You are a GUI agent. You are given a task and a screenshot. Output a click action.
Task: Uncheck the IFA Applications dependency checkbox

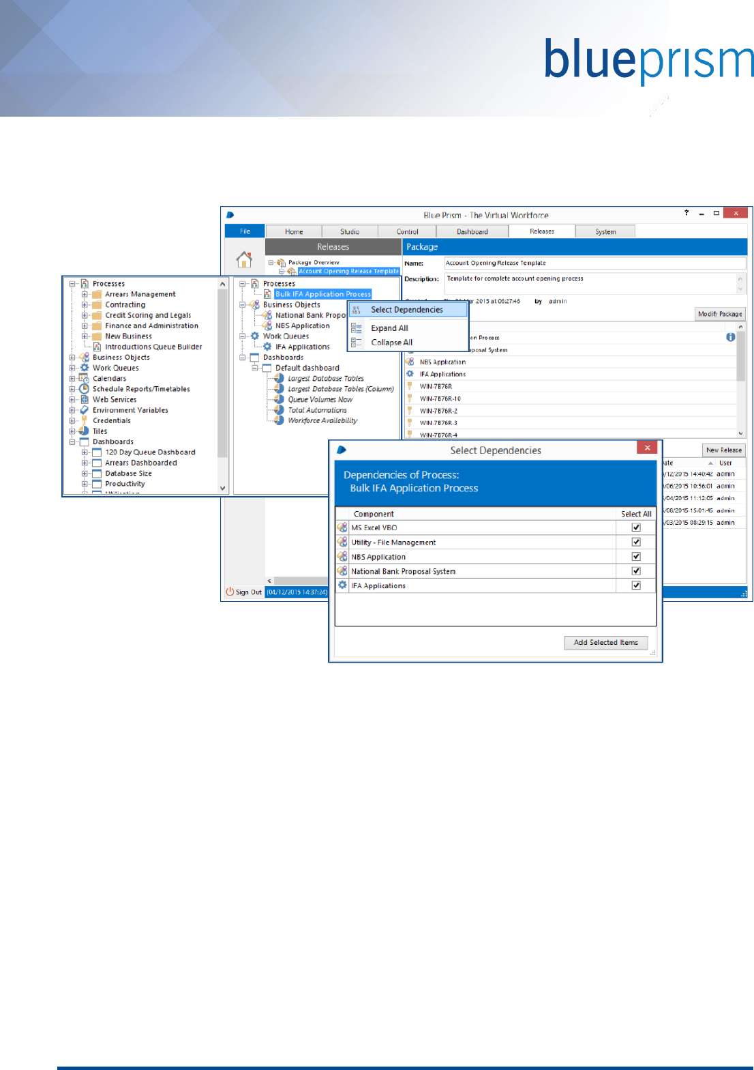[x=636, y=585]
